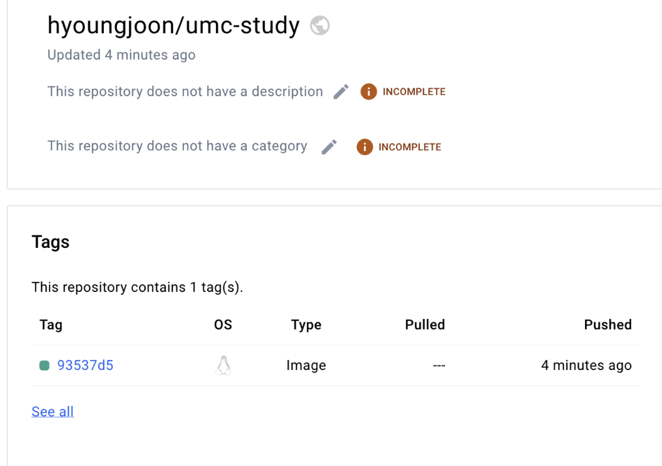662x466 pixels.
Task: Click the Linux penguin OS icon
Action: pyautogui.click(x=223, y=365)
